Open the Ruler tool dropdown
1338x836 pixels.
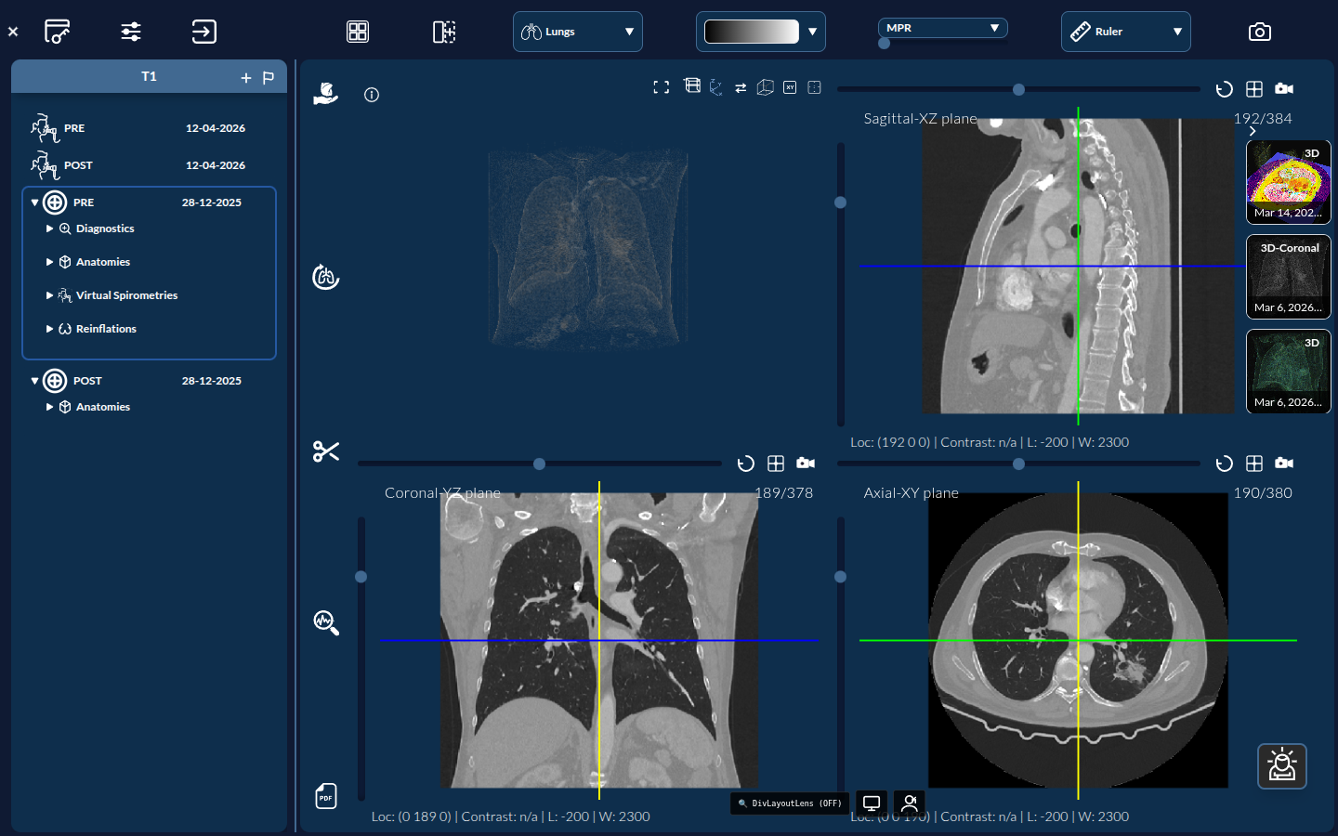pos(1125,32)
